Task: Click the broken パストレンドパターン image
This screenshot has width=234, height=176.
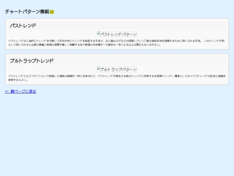Action: pos(117,34)
